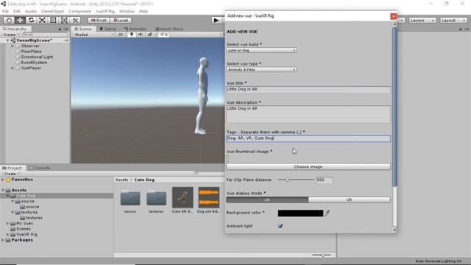
Task: Open the File menu
Action: [x=5, y=11]
